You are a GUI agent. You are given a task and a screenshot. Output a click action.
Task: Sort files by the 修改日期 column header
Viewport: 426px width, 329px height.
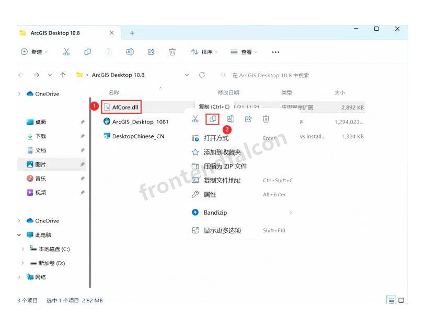tap(228, 92)
